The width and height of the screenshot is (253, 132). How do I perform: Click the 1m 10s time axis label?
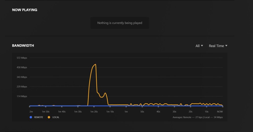[x=110, y=112]
